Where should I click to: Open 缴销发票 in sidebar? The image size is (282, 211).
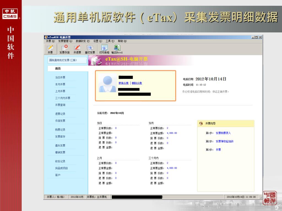[60, 152]
